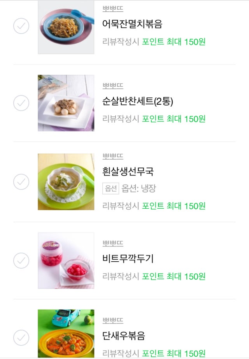
Task: Toggle the 흰살생선무국 checkbox
Action: point(21,181)
